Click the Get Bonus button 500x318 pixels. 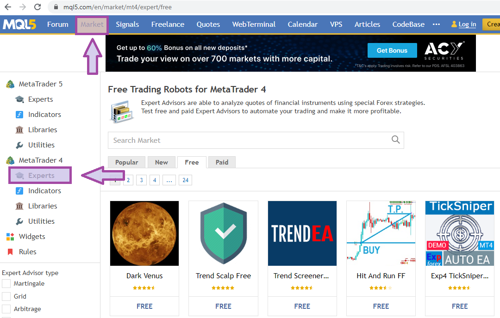click(392, 50)
